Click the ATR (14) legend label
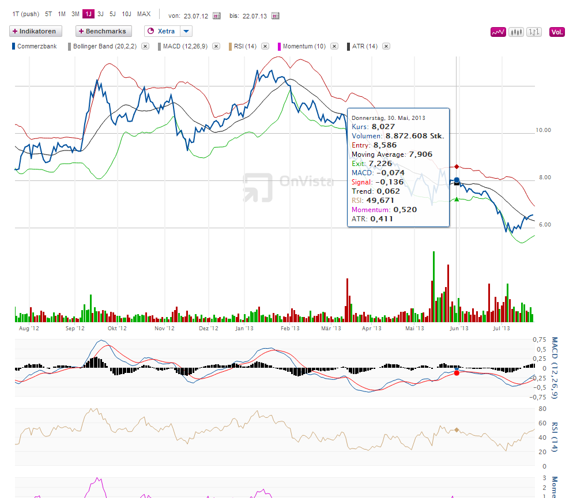573x498 pixels. [365, 47]
